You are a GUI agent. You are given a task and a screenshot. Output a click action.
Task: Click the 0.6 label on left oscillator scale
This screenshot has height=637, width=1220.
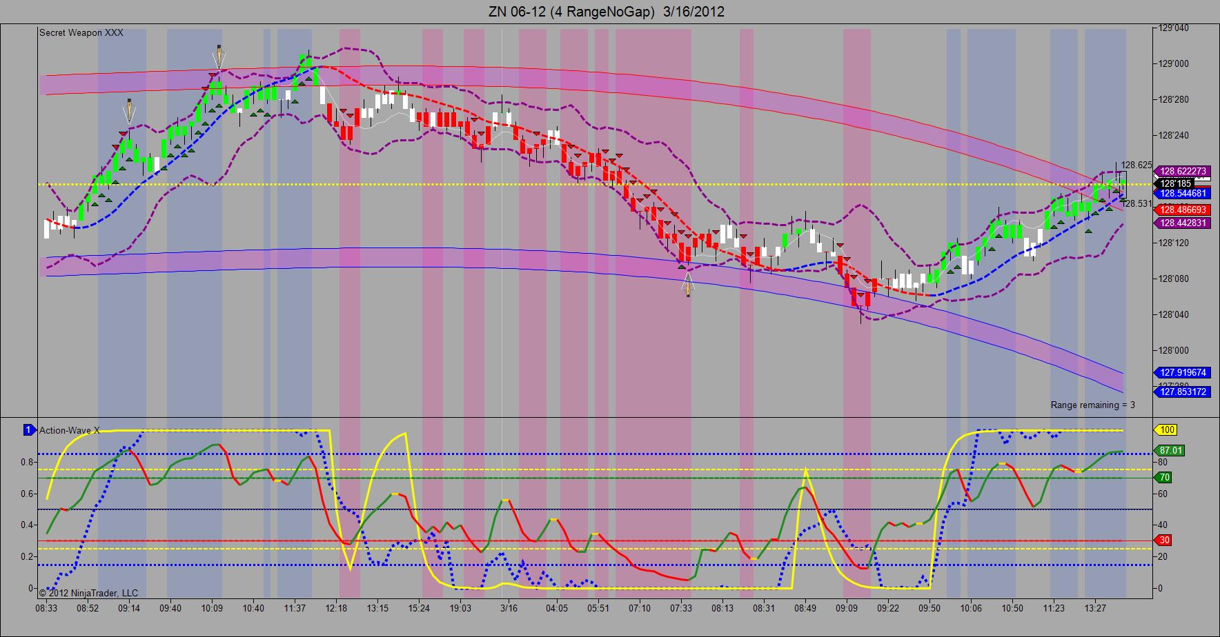28,494
